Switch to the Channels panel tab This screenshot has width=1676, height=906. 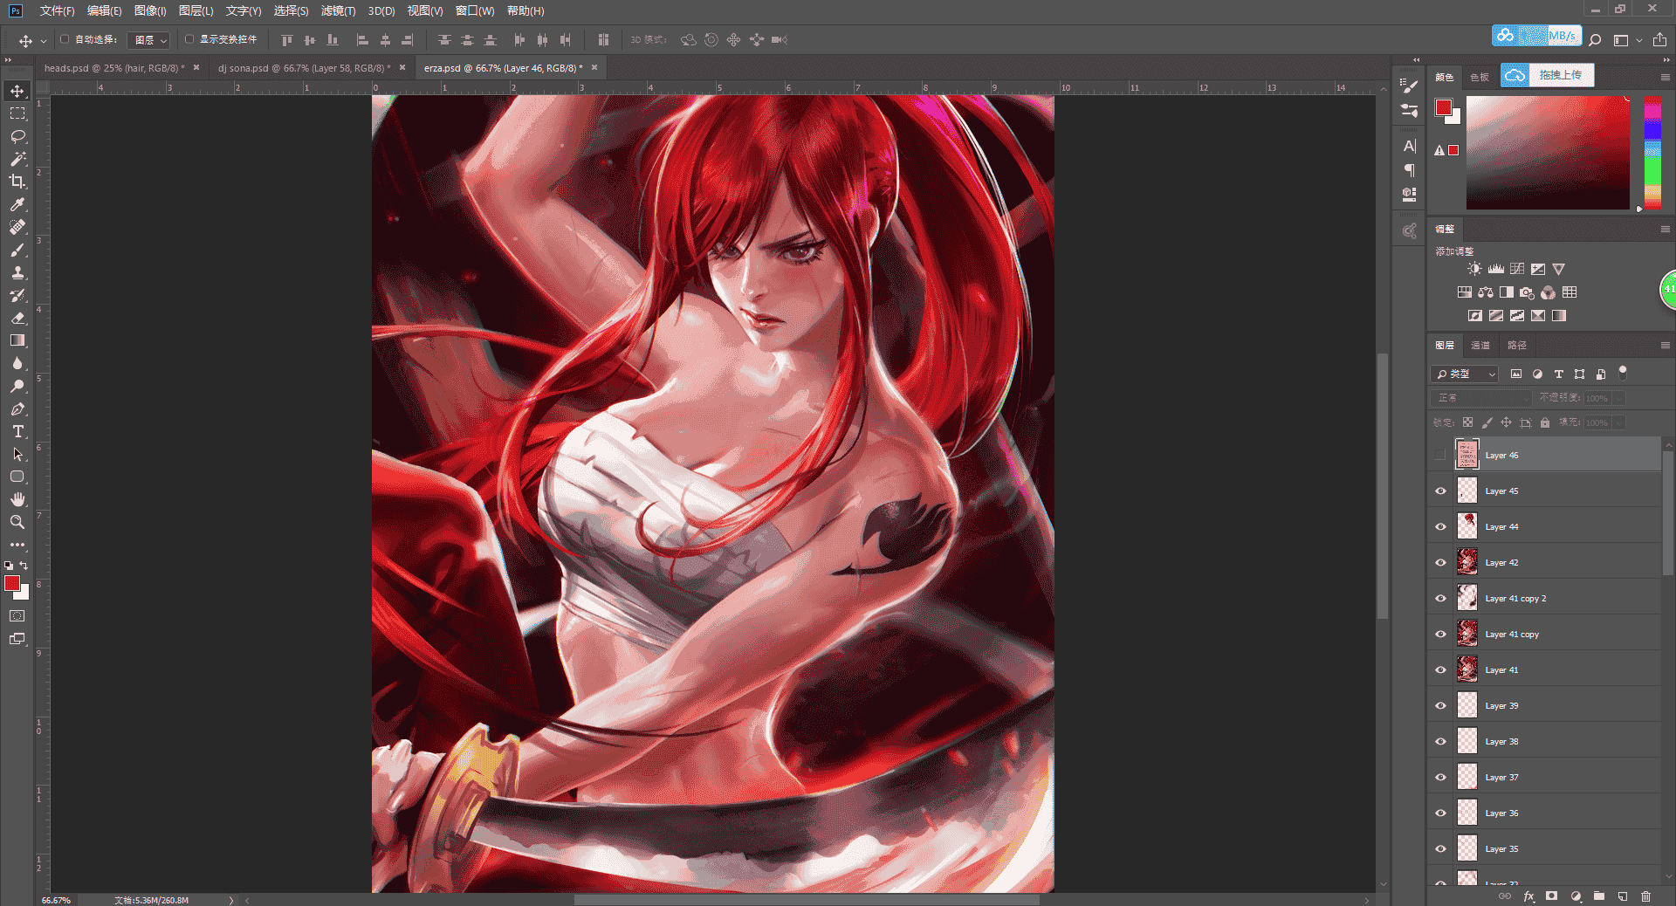pyautogui.click(x=1480, y=346)
